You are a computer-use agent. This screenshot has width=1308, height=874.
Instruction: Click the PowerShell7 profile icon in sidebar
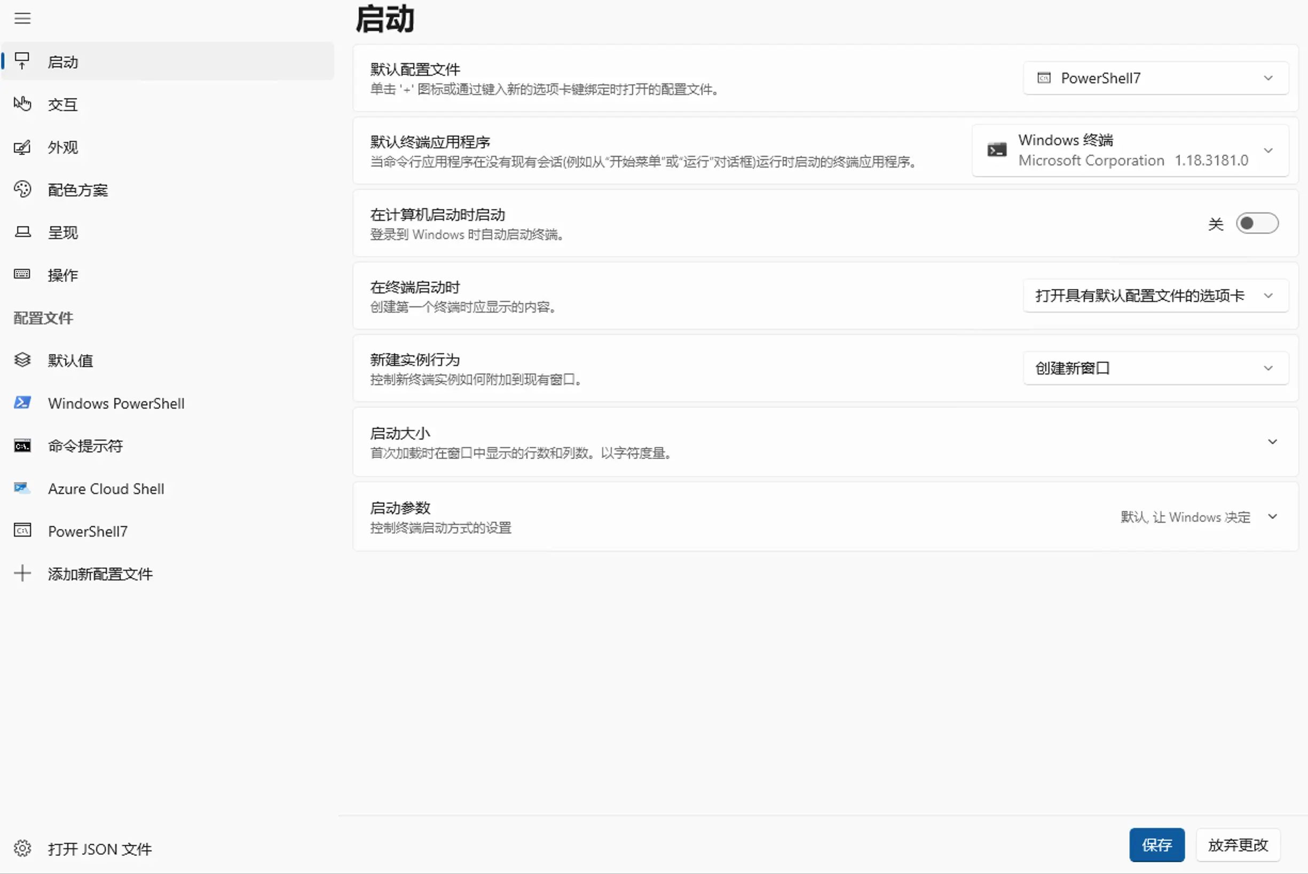[x=22, y=530]
